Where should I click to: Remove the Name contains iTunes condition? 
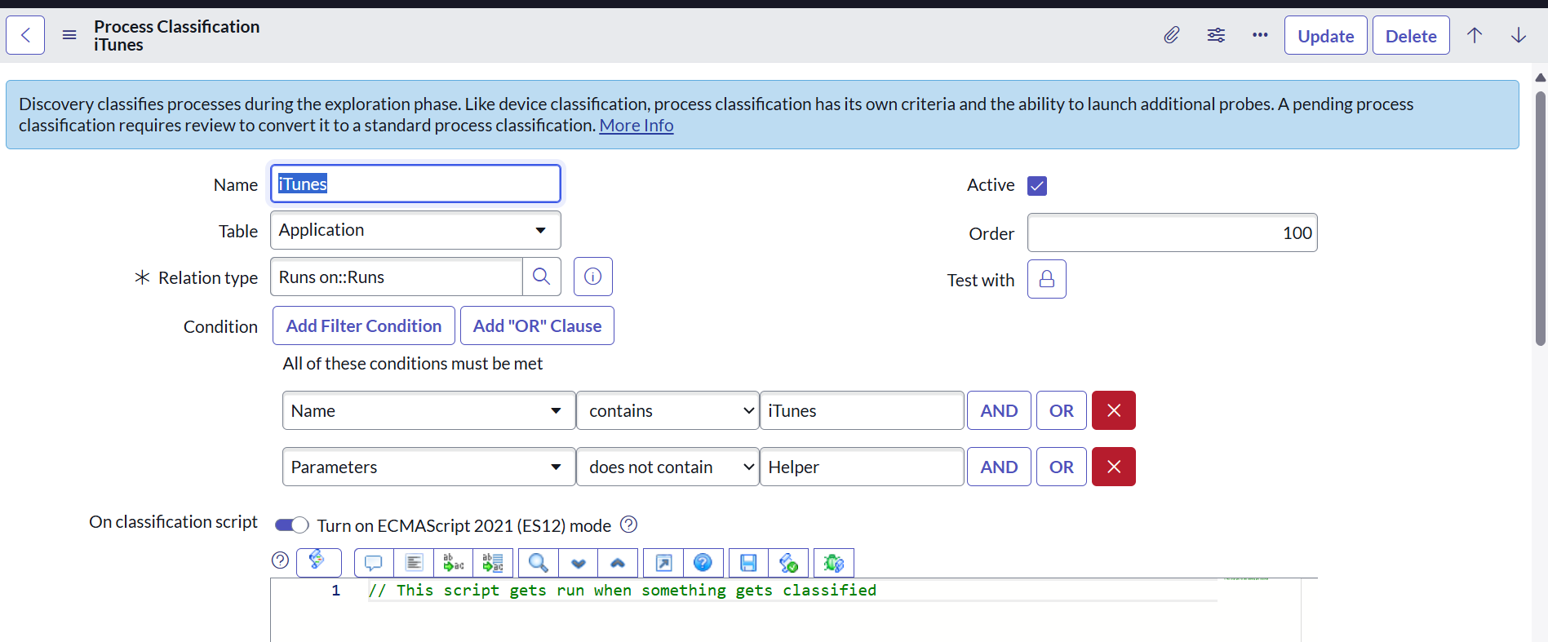(1114, 410)
